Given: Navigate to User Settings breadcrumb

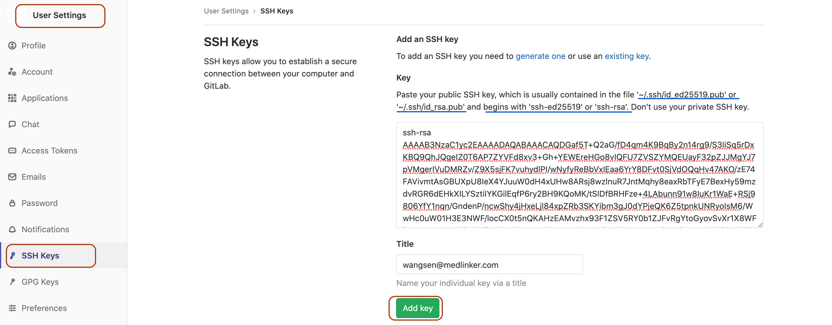Looking at the screenshot, I should pyautogui.click(x=226, y=11).
